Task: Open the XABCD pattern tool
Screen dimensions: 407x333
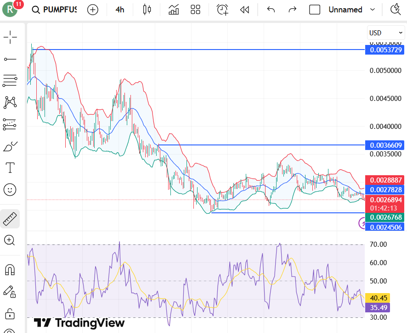Action: (10, 102)
